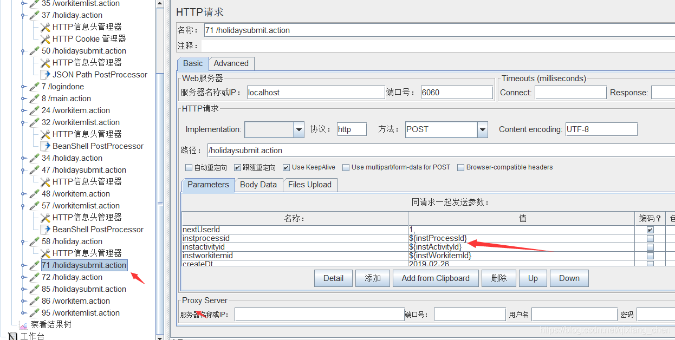Click the Up button

click(533, 278)
